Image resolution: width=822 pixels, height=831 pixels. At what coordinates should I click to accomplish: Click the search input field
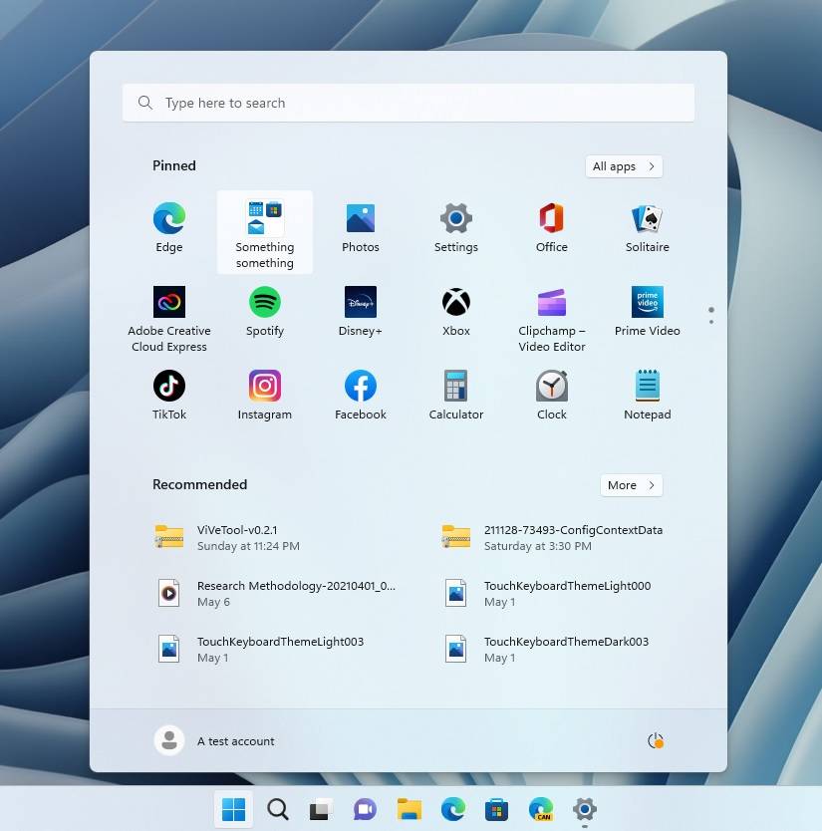point(409,102)
